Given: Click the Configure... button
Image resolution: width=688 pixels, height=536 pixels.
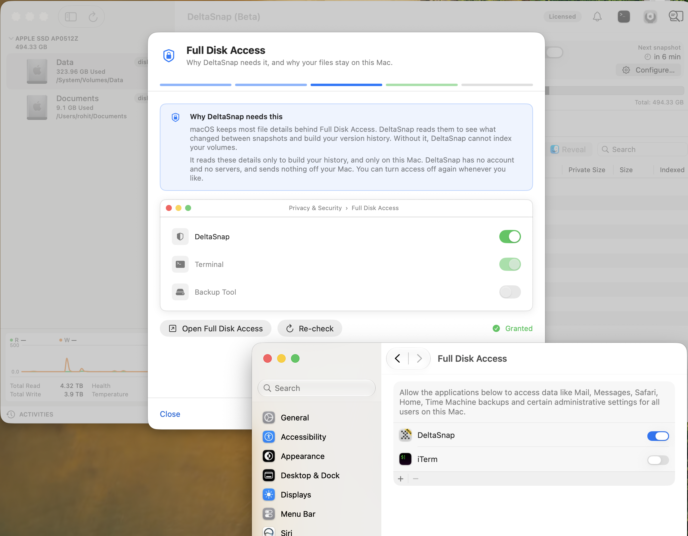Looking at the screenshot, I should [x=648, y=70].
